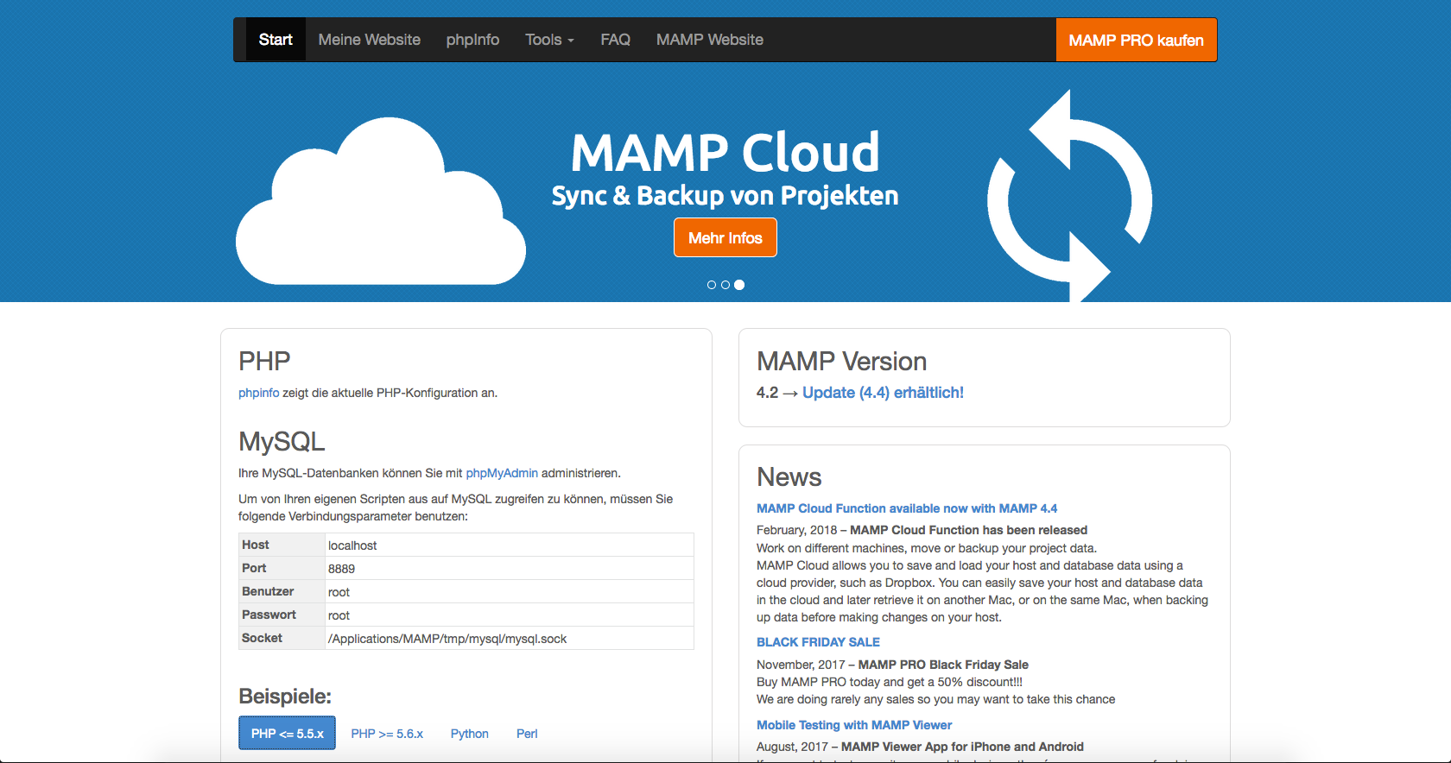Visit MAMP Website from the navbar
The height and width of the screenshot is (763, 1451).
[709, 40]
